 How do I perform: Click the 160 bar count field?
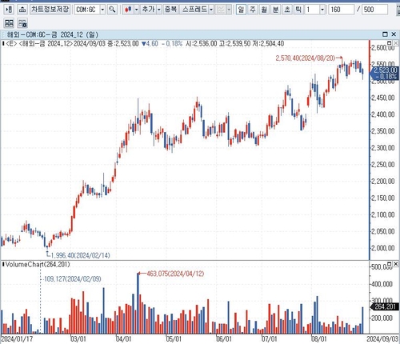coord(341,10)
